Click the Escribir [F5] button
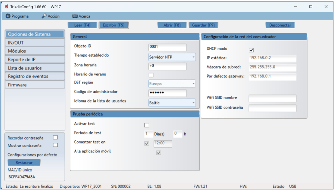The height and width of the screenshot is (190, 334). click(114, 25)
